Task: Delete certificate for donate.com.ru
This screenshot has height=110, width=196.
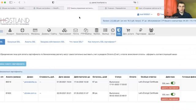Action: pos(170,99)
